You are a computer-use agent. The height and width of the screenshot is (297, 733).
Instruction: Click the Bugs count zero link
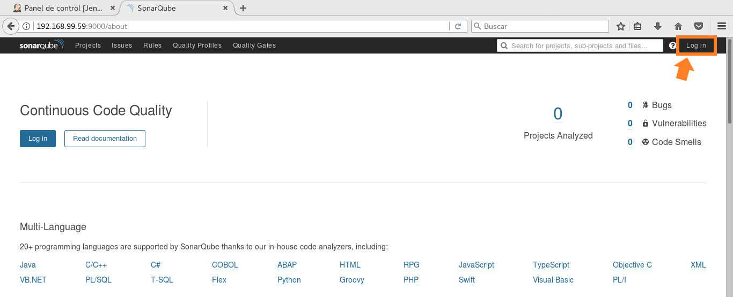tap(630, 105)
